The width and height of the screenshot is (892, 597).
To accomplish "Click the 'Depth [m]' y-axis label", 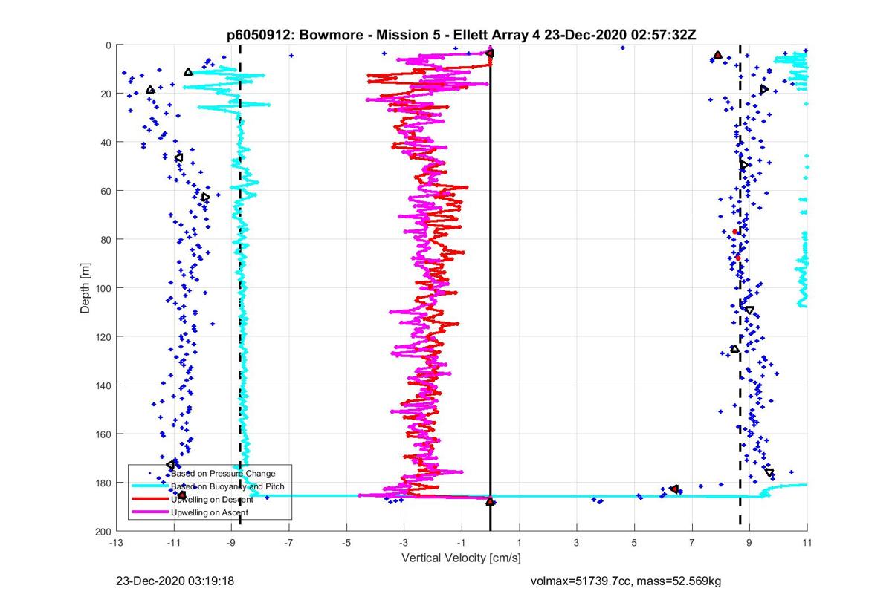I will (x=85, y=287).
